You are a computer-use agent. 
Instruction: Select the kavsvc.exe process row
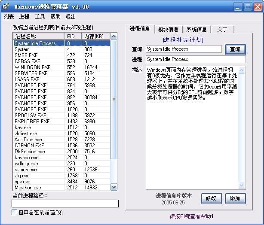tap(62, 158)
